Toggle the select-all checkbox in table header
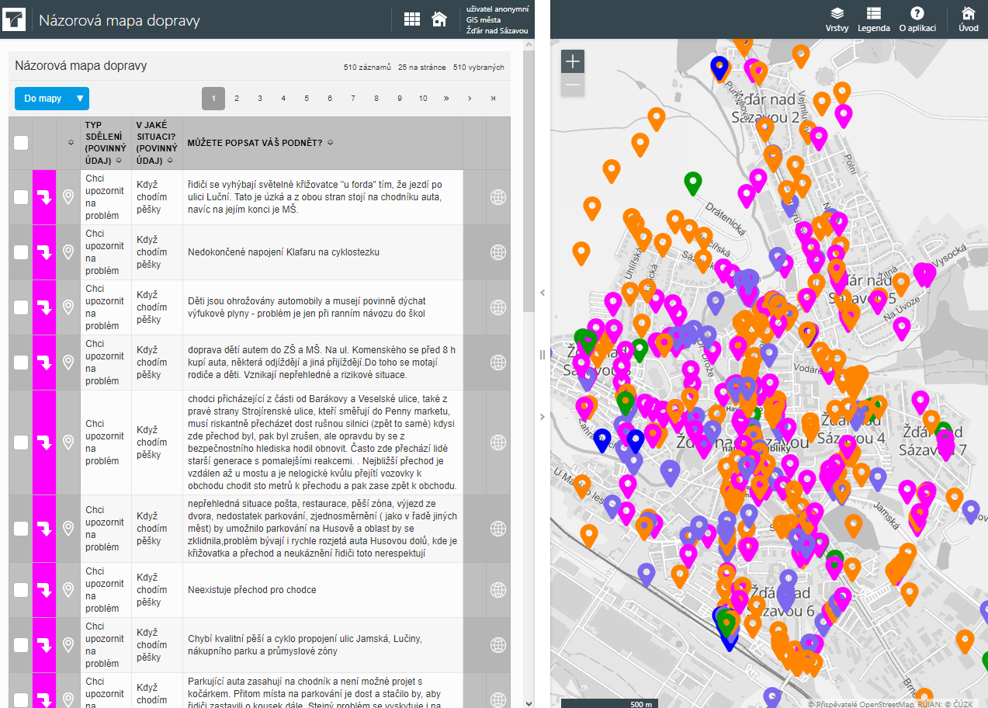Image resolution: width=988 pixels, height=708 pixels. coord(21,143)
